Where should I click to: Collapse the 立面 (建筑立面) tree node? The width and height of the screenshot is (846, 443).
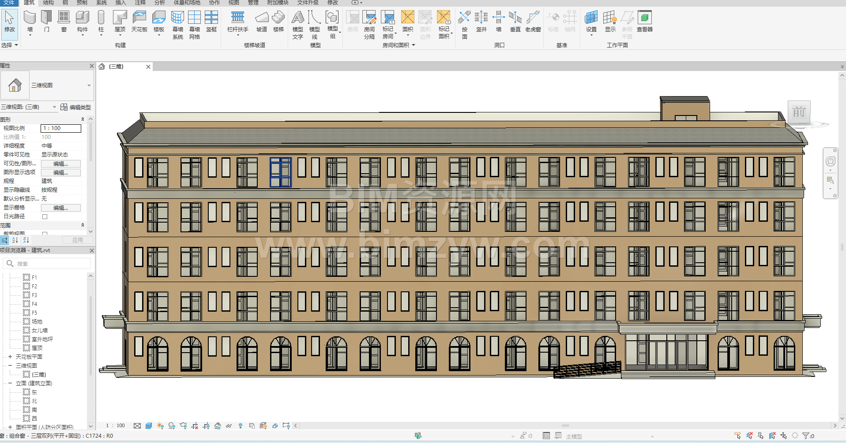(10, 383)
